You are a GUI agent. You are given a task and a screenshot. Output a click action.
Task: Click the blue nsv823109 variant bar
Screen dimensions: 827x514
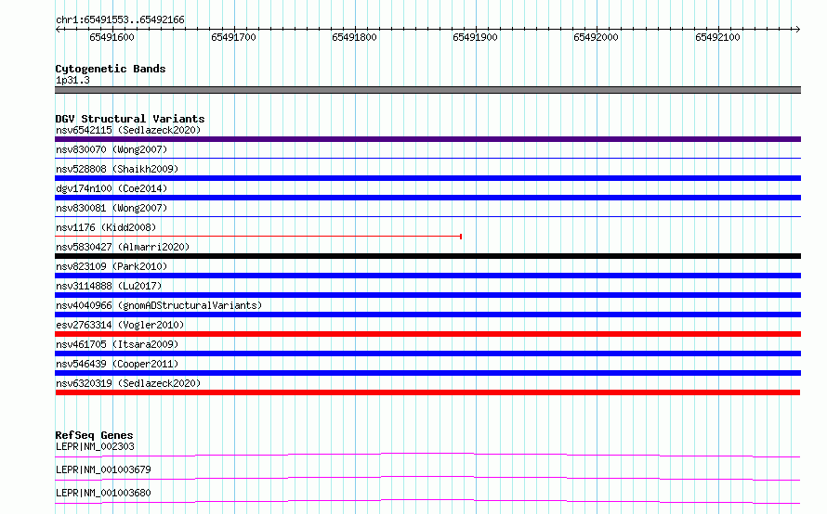tap(427, 276)
